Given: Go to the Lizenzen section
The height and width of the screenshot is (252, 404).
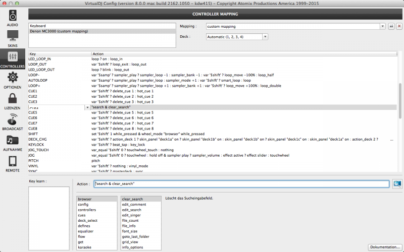Looking at the screenshot, I should pos(13,101).
